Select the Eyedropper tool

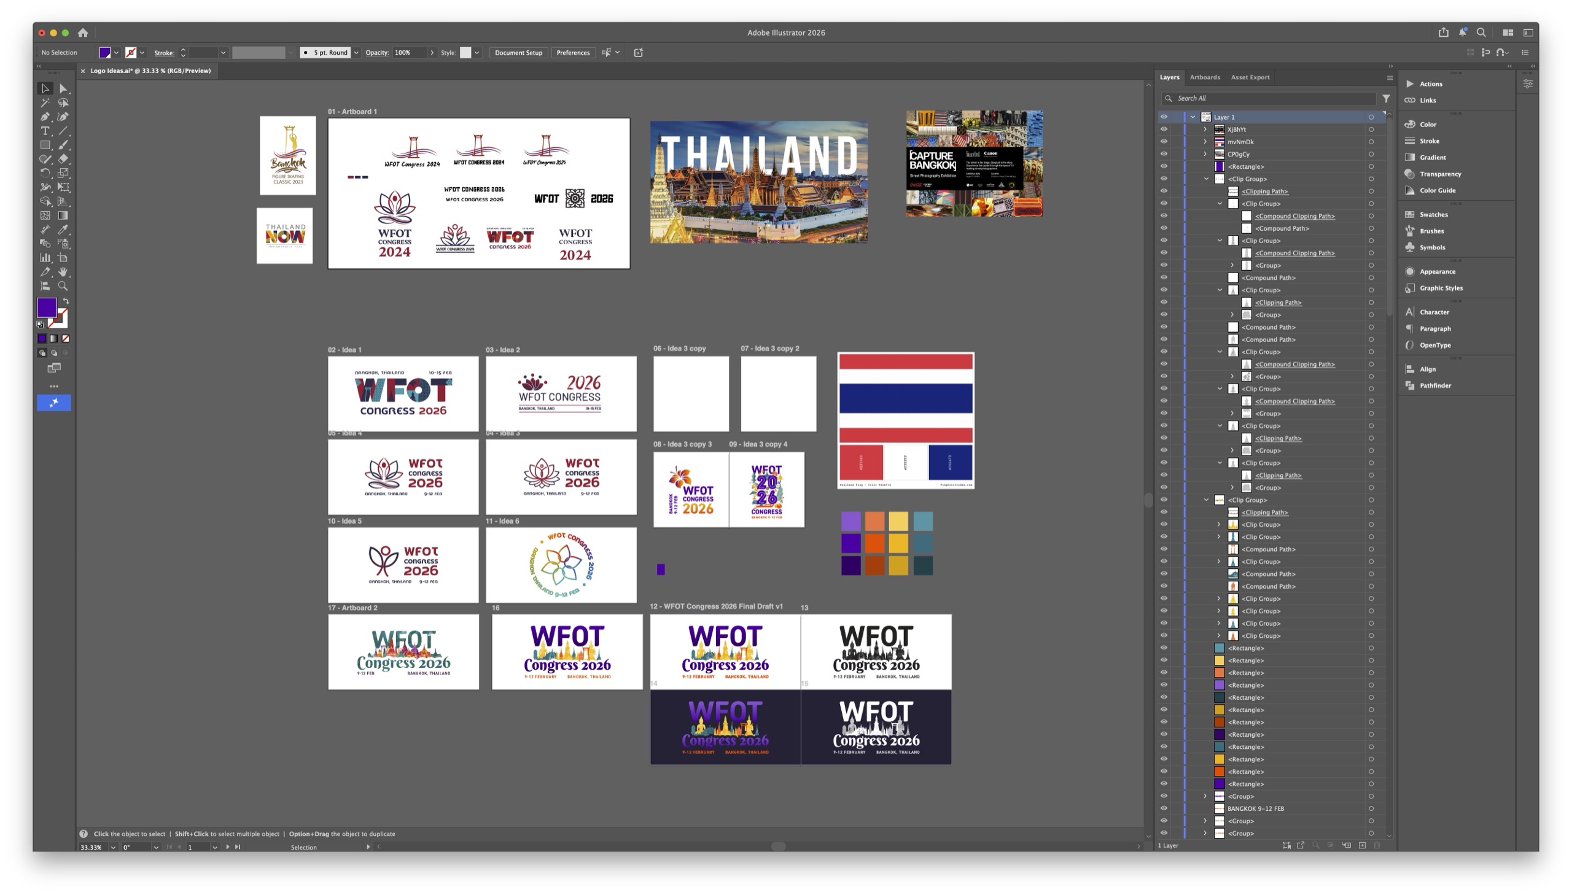click(x=63, y=230)
